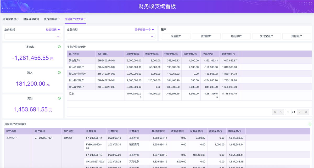Open 等于任意一个 condition dropdown
The image size is (314, 168).
coord(144,30)
